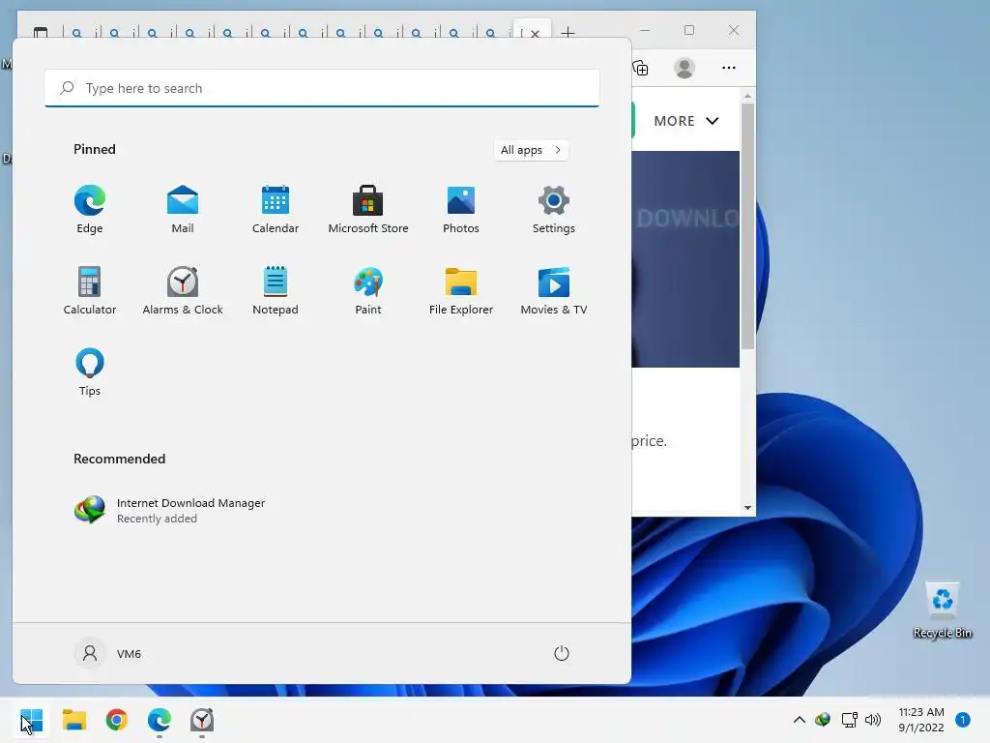Open File Explorer from the taskbar
990x743 pixels.
point(73,720)
